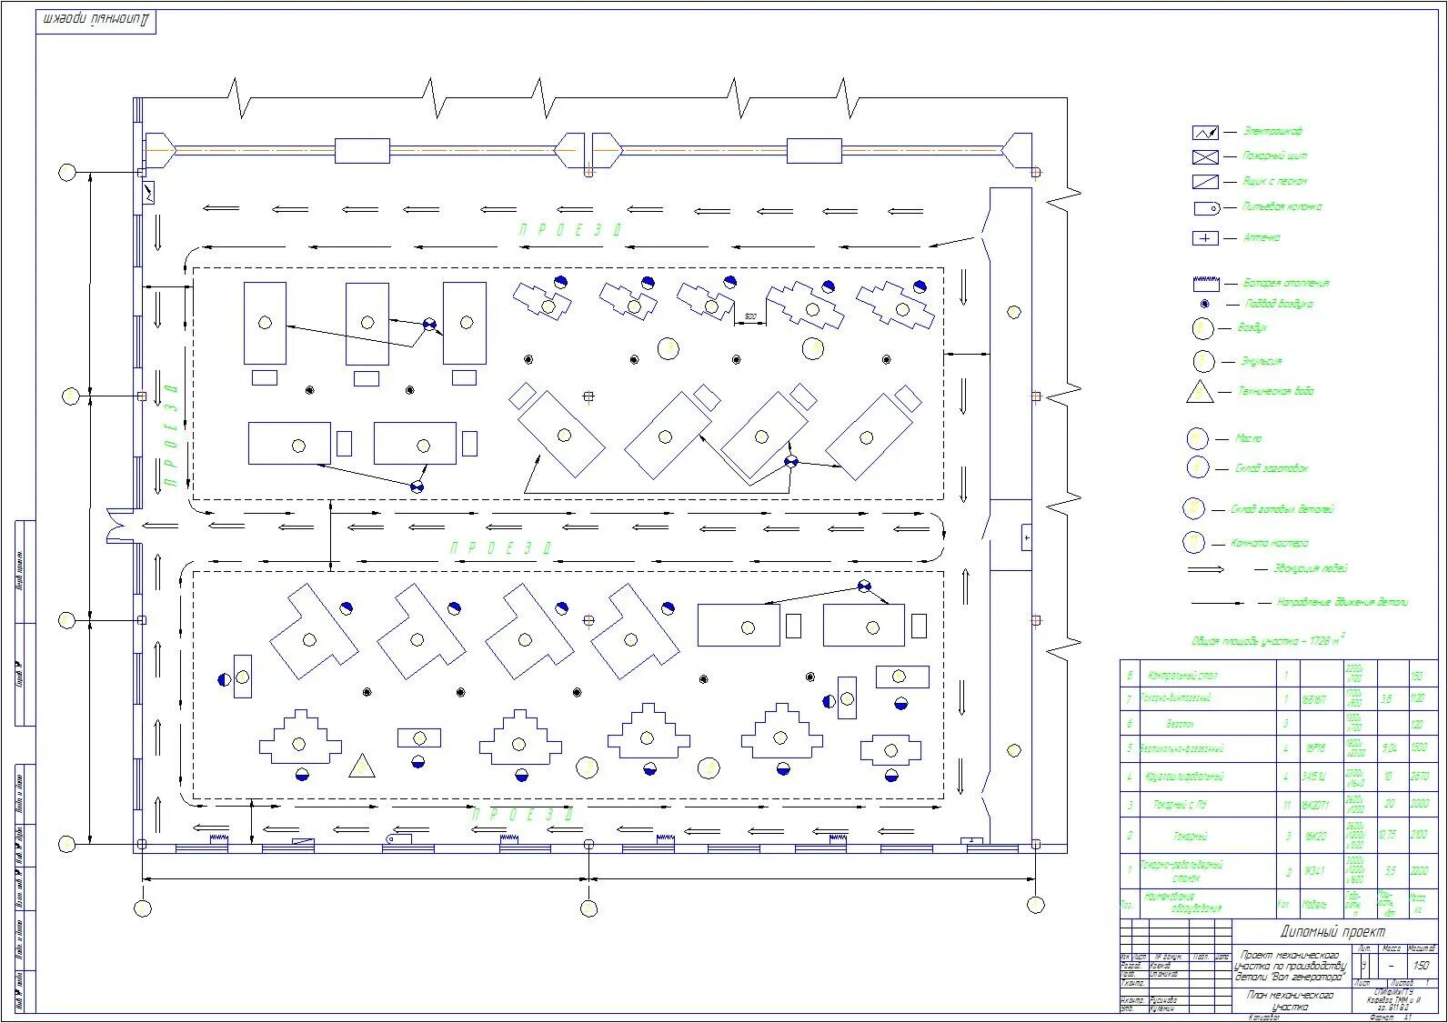Select the Токарно-винторезный table cell
Screen dimensions: 1448x1023
(1208, 698)
